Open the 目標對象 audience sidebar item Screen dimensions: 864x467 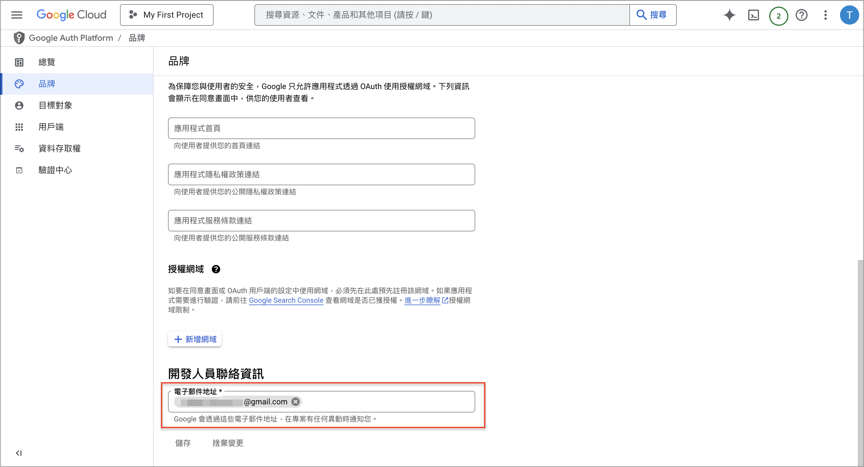pyautogui.click(x=77, y=105)
